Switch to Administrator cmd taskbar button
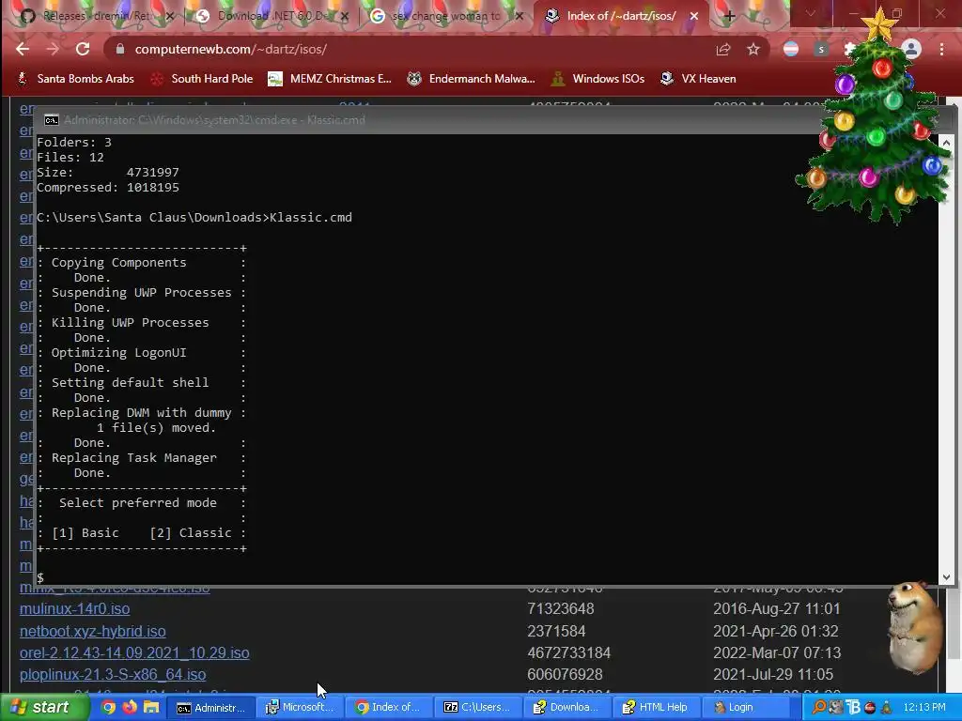 coord(210,708)
